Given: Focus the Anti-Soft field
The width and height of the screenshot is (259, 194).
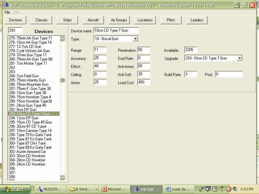Looking at the screenshot, I should tap(144, 74).
